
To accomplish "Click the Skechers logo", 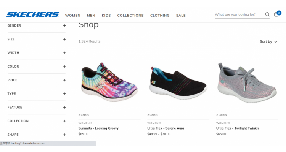I will point(33,14).
